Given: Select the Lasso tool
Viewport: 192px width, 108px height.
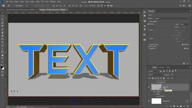Looking at the screenshot, I should click(x=2, y=19).
